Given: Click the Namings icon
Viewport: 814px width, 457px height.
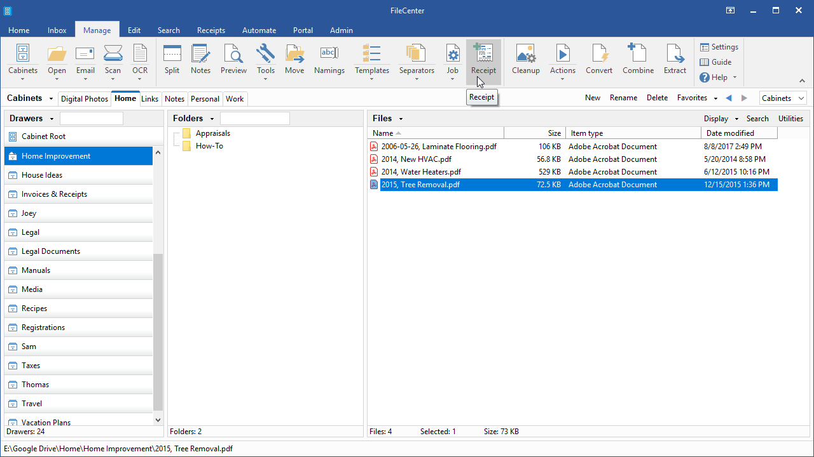Looking at the screenshot, I should pyautogui.click(x=329, y=60).
